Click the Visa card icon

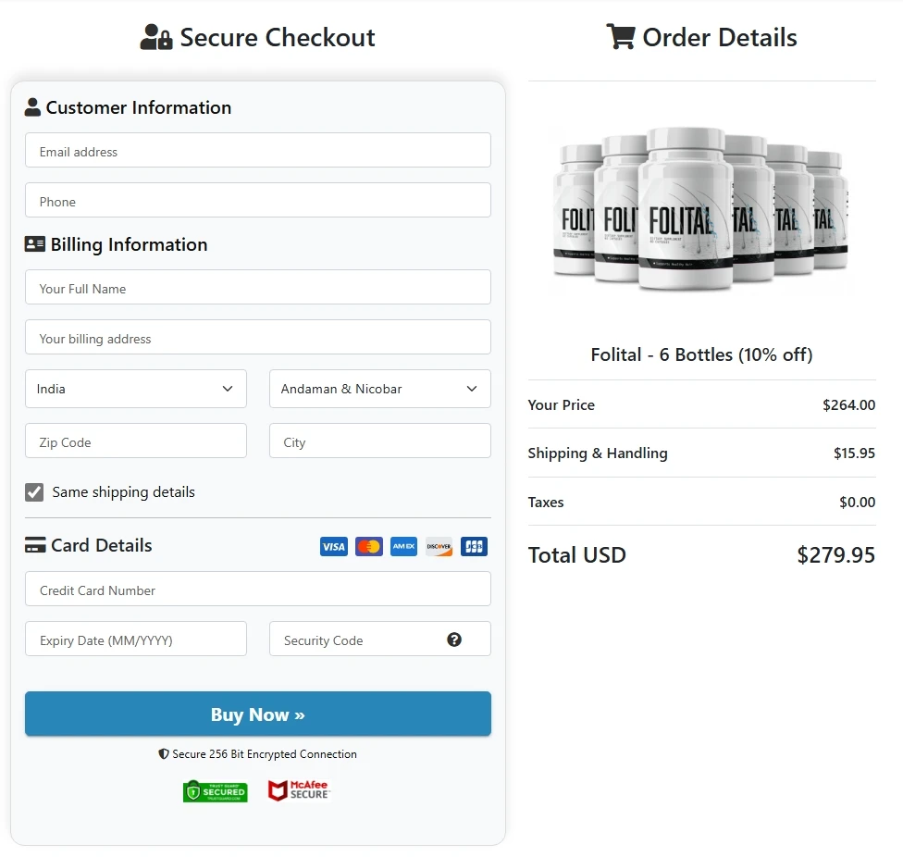tap(333, 546)
